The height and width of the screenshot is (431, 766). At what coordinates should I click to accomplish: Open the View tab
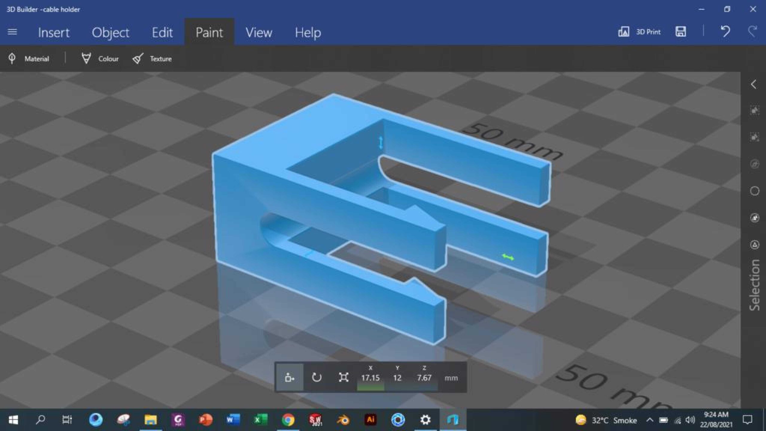(259, 32)
